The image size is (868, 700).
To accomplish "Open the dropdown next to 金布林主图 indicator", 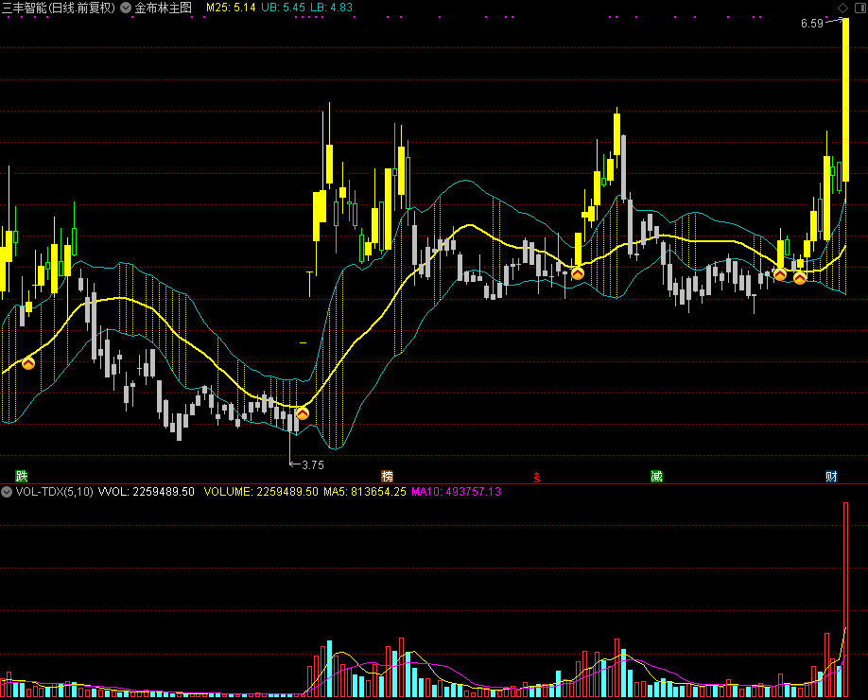I will [x=126, y=8].
